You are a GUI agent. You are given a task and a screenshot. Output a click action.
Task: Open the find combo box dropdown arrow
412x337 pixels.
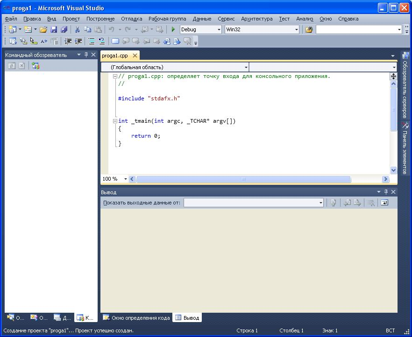[399, 29]
